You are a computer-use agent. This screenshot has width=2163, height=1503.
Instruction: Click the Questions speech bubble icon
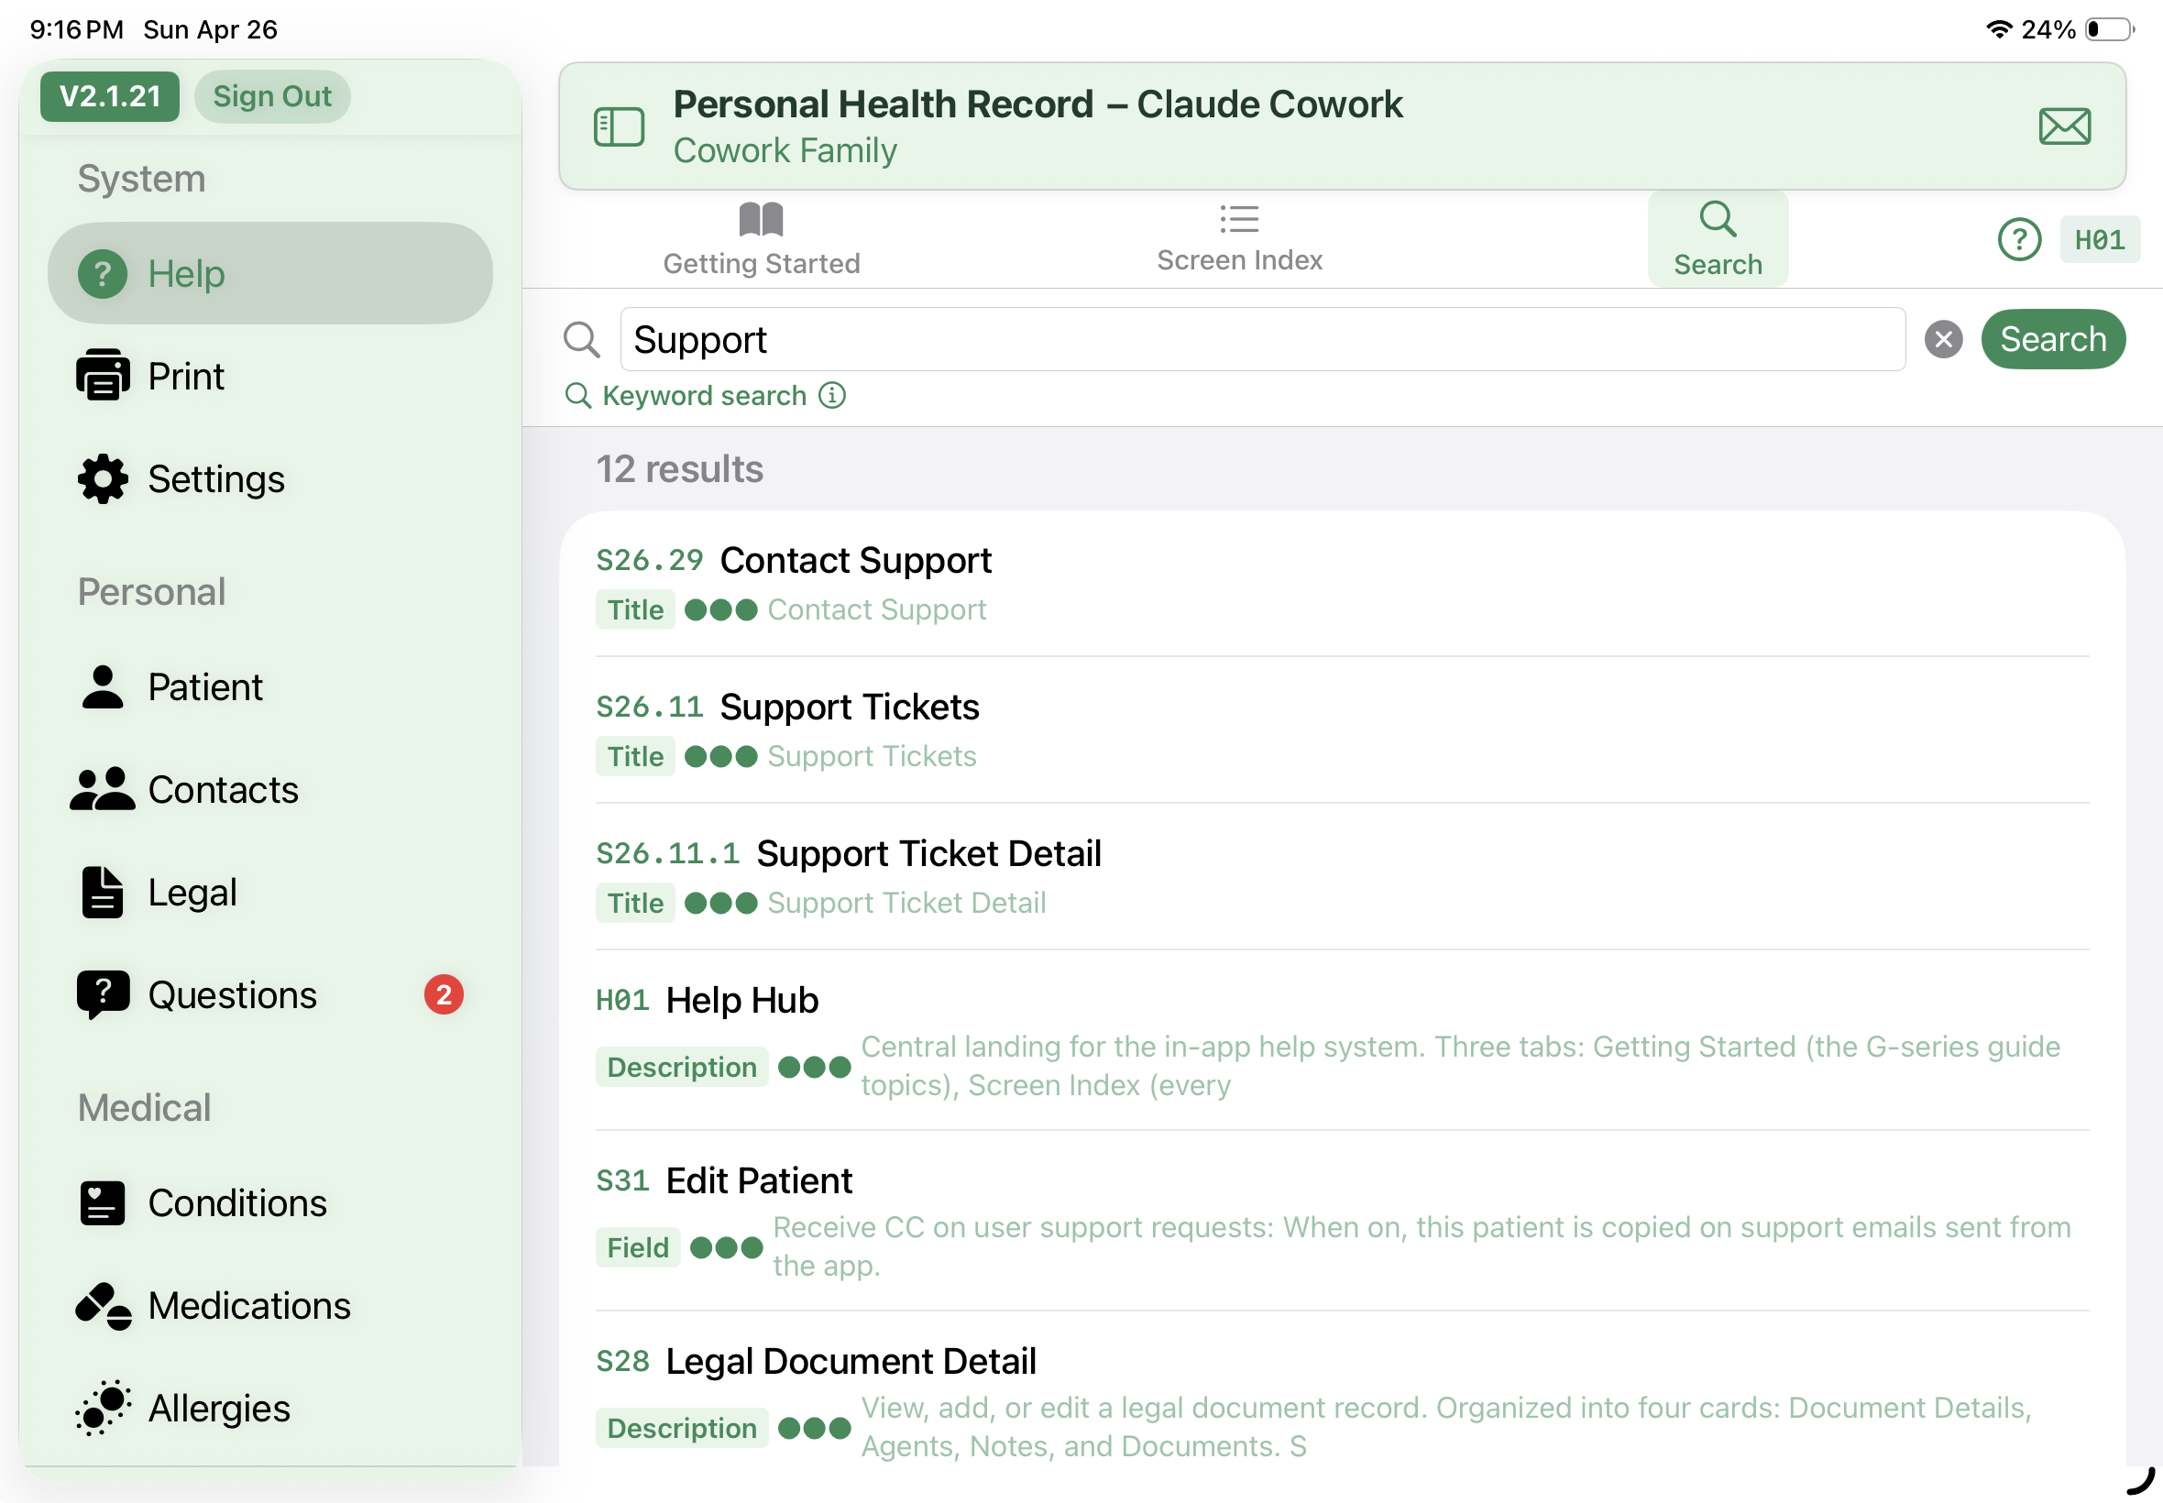coord(103,995)
